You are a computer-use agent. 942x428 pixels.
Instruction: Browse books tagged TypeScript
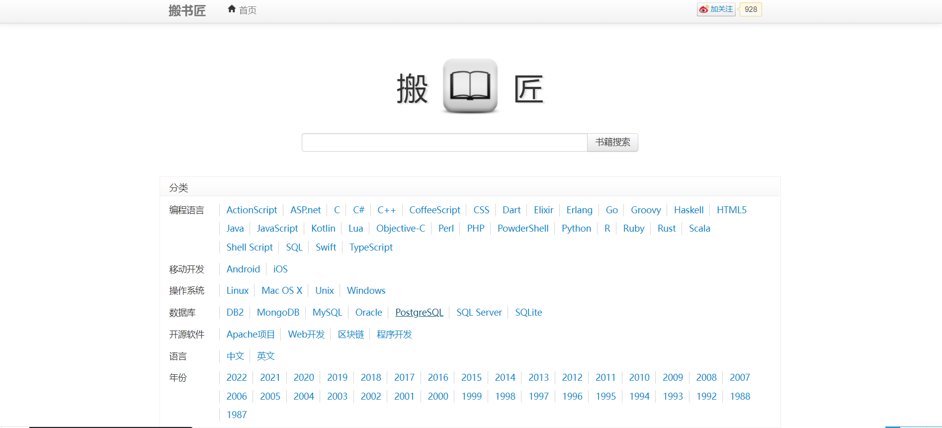point(371,248)
